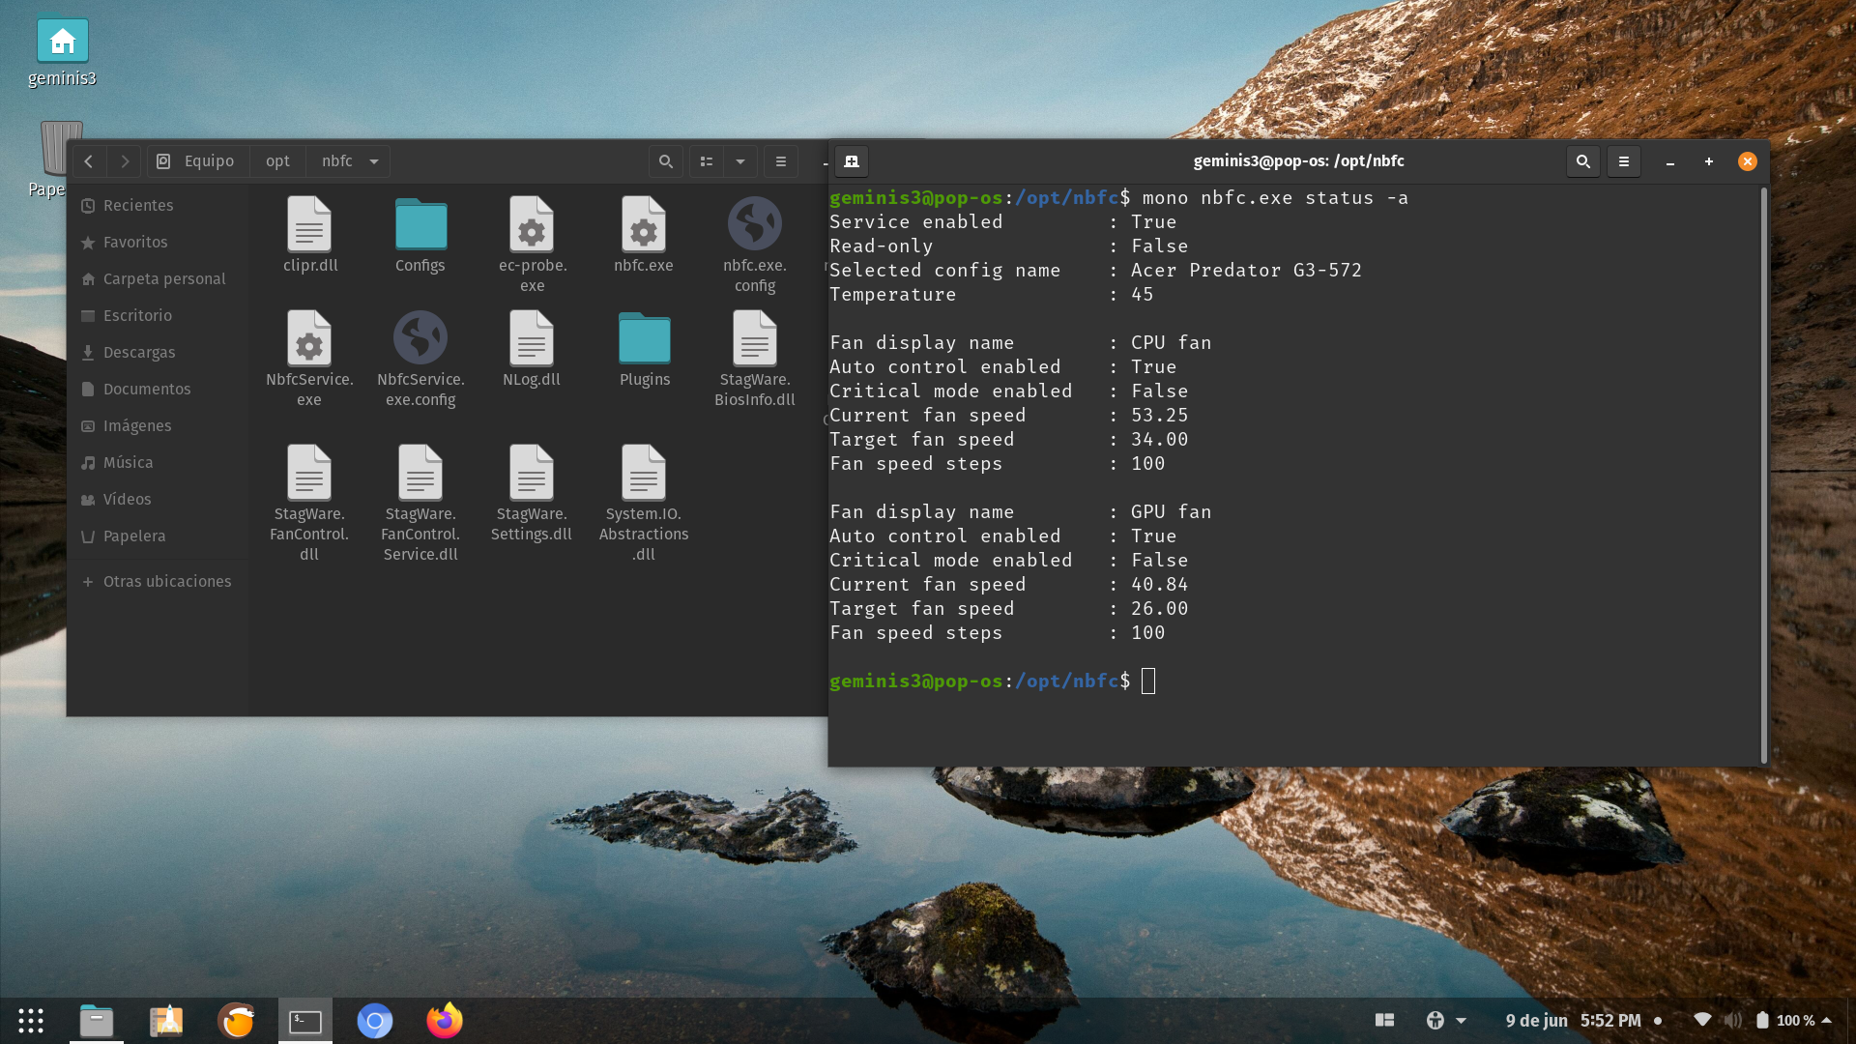The width and height of the screenshot is (1856, 1044).
Task: Open the terminal hamburger menu
Action: pos(1623,161)
